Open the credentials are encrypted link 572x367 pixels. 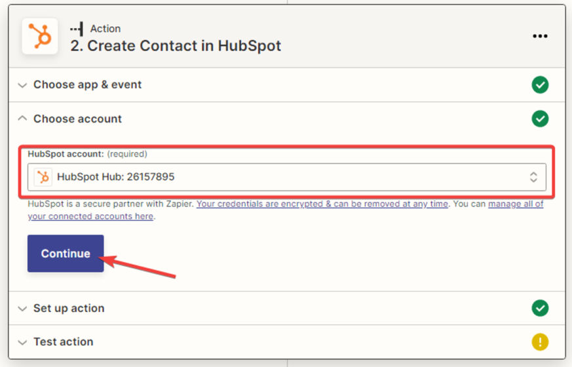pos(322,204)
